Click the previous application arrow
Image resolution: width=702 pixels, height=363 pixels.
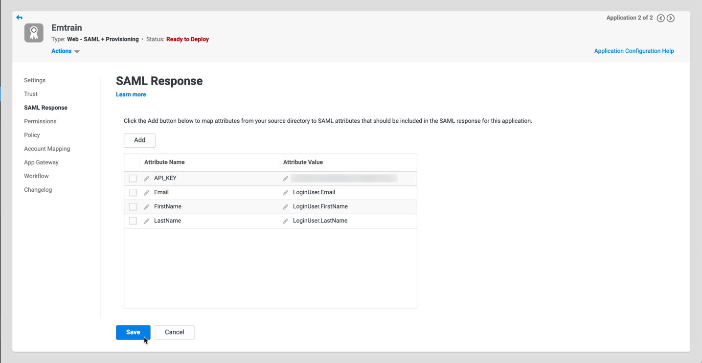coord(660,18)
